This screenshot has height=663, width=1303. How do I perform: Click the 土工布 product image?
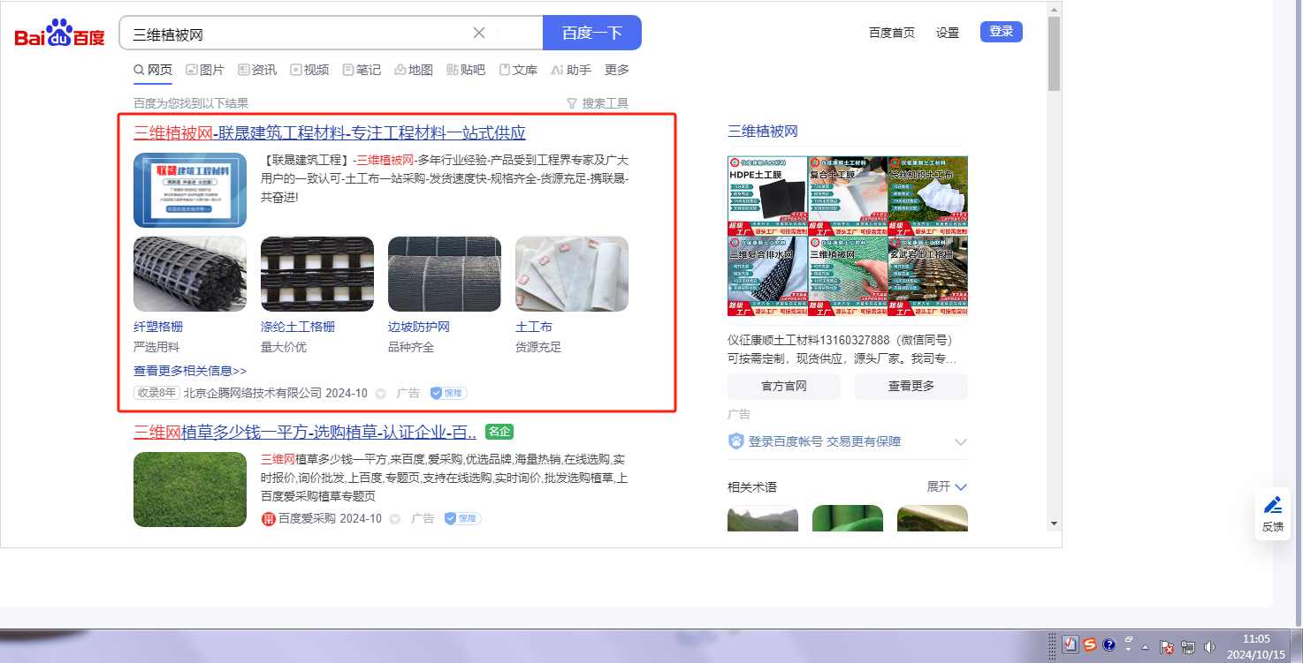(x=572, y=274)
